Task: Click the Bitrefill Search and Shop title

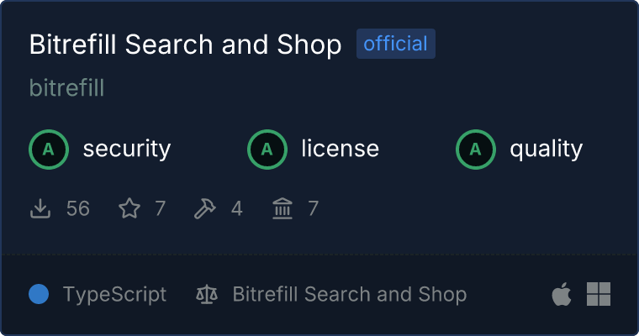Action: [x=186, y=44]
